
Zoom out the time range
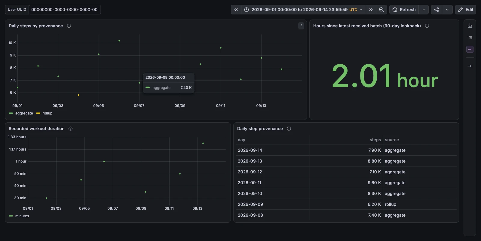coord(381,10)
